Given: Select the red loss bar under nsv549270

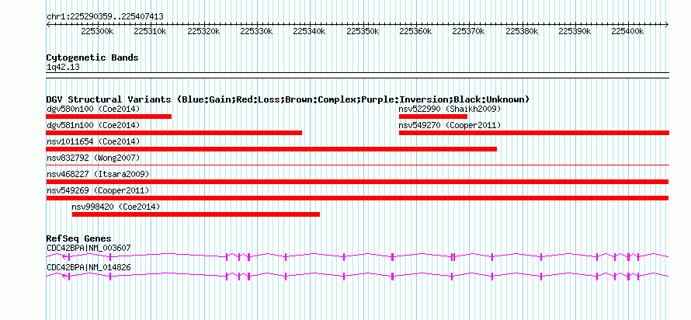Looking at the screenshot, I should (x=534, y=133).
